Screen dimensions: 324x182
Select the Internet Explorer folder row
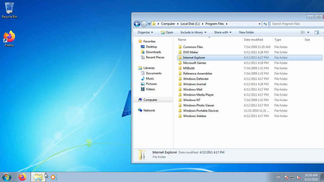pos(250,58)
